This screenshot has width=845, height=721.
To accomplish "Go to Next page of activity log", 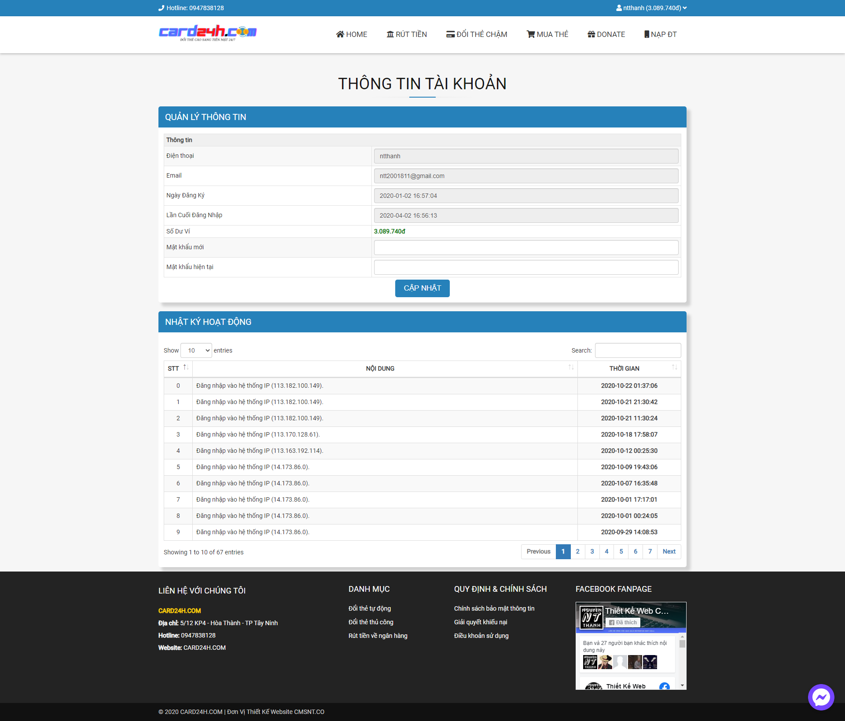I will (x=669, y=551).
